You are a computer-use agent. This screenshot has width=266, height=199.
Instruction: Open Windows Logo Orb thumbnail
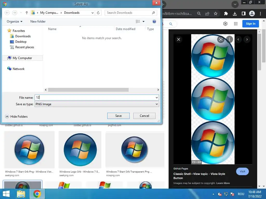(80, 150)
